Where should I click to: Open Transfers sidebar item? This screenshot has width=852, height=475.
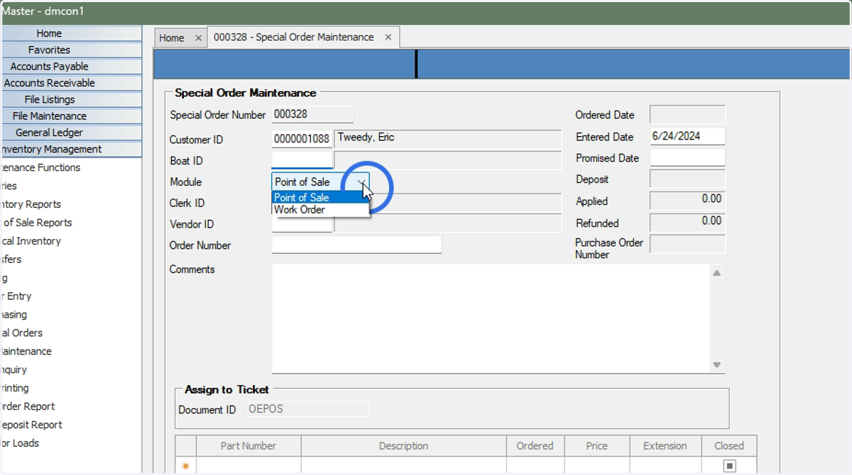pyautogui.click(x=11, y=259)
